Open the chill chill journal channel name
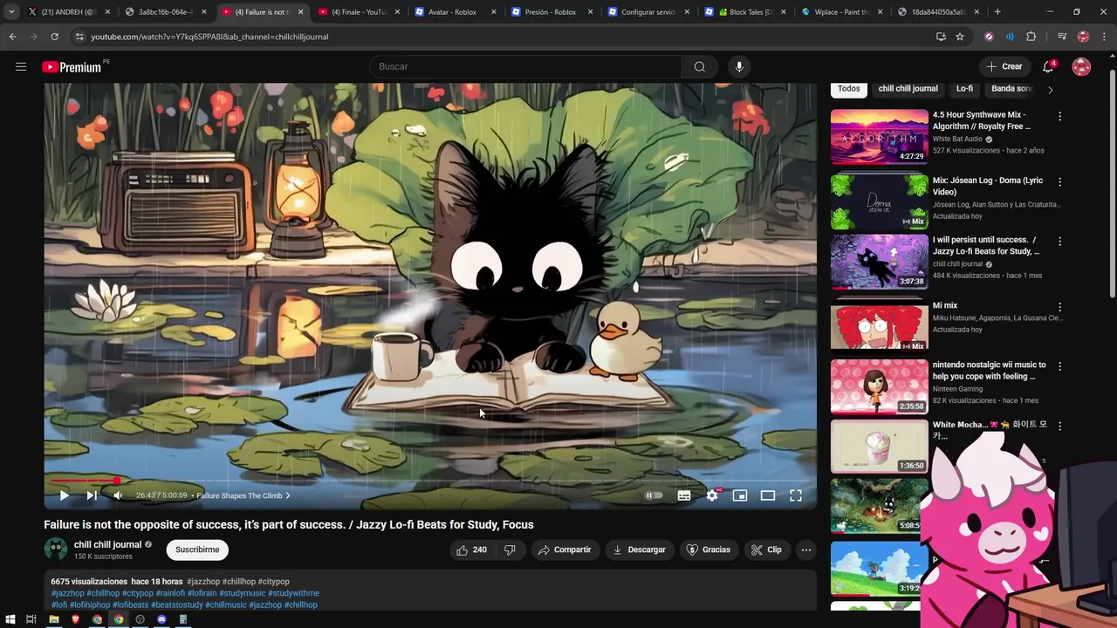The height and width of the screenshot is (628, 1117). [107, 544]
